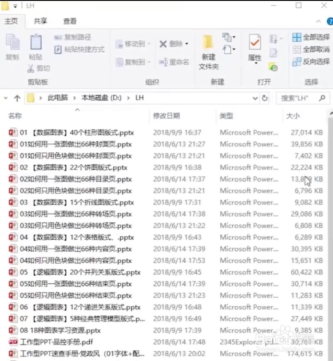333x361 pixels.
Task: Switch to the View ribbon tab
Action: pos(70,21)
